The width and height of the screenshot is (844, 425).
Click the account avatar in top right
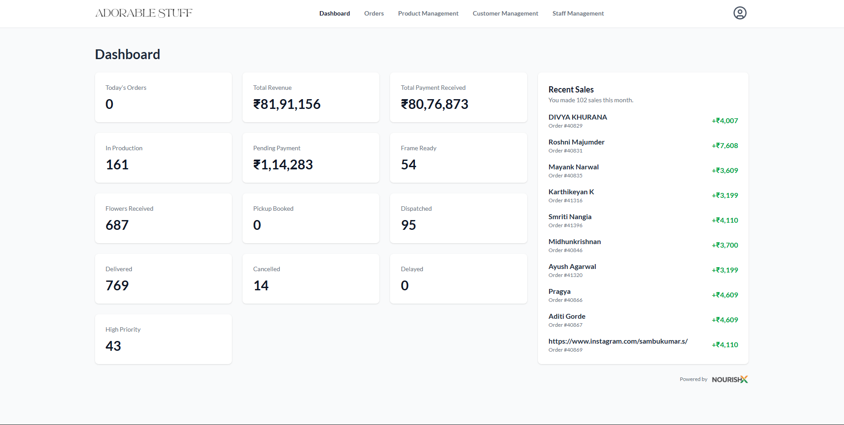coord(739,13)
